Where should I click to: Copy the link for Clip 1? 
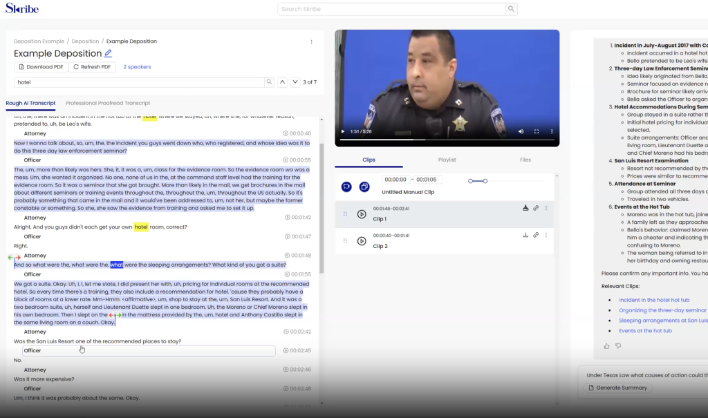pyautogui.click(x=536, y=208)
